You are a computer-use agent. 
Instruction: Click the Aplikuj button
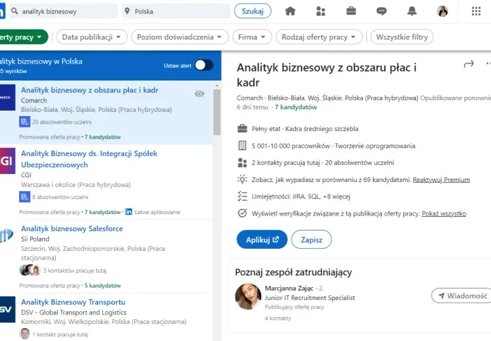tap(262, 239)
